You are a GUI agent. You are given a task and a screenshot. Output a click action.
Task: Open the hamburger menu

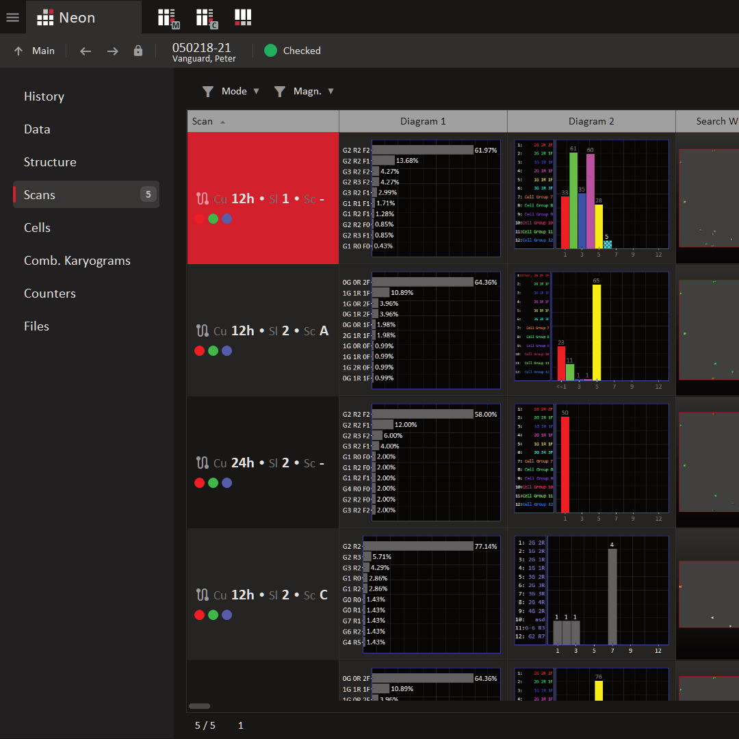[x=12, y=17]
